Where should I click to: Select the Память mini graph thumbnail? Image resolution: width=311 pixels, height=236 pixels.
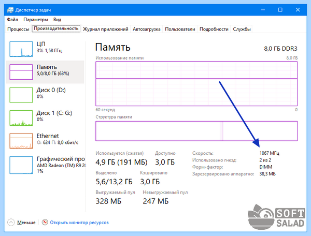pos(21,72)
